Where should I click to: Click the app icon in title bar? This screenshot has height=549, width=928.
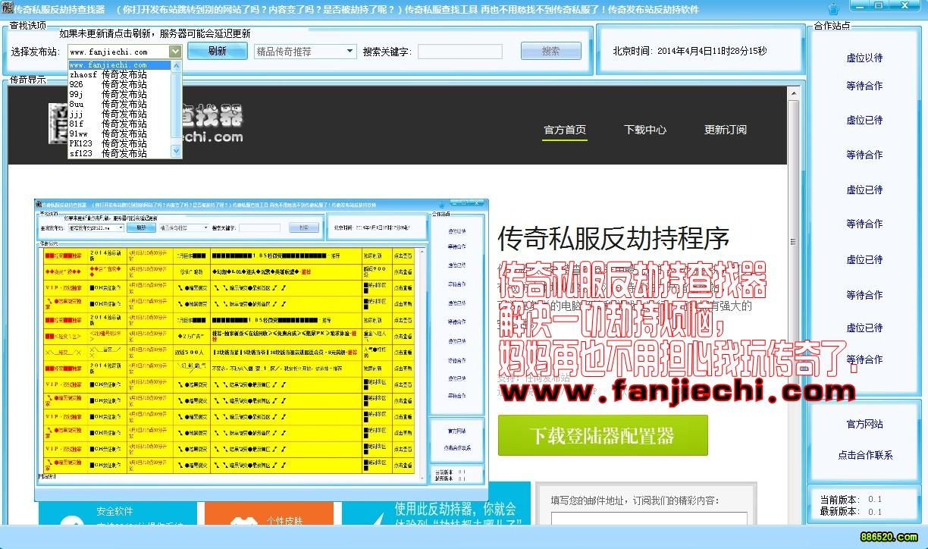pos(7,8)
